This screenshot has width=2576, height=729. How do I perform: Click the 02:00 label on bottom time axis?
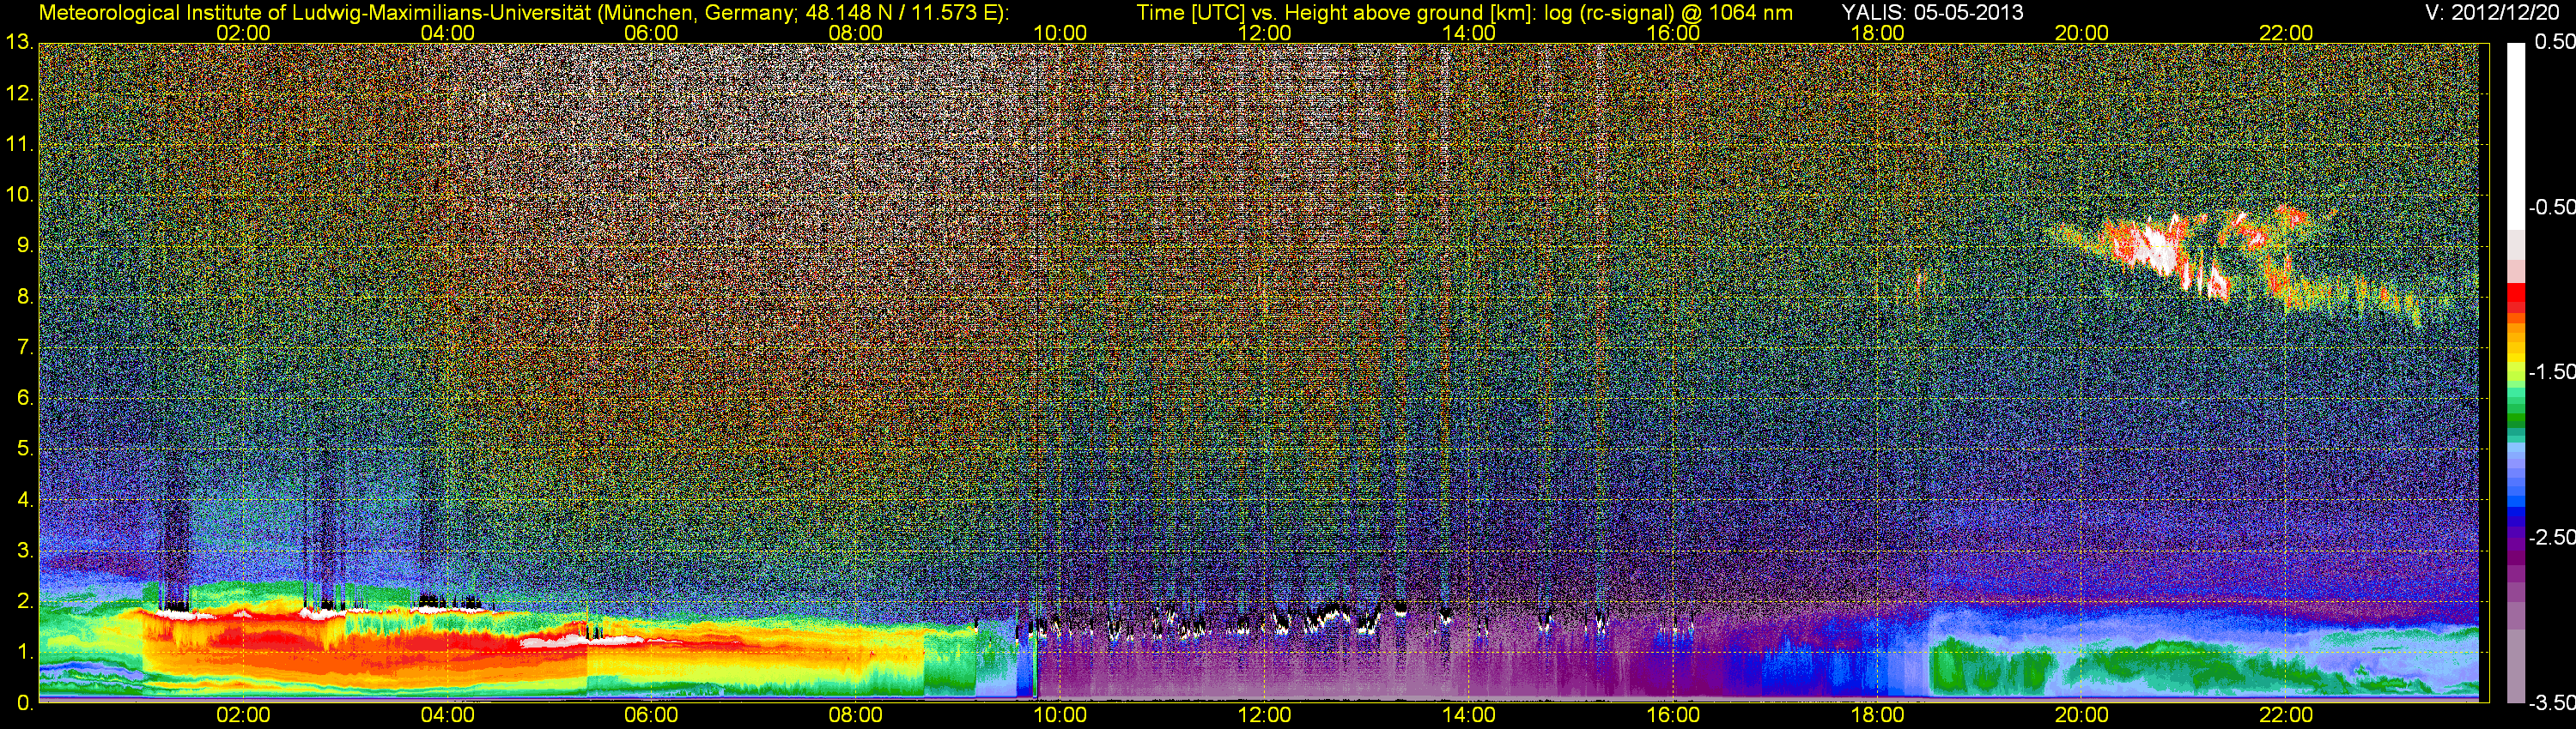click(x=243, y=715)
